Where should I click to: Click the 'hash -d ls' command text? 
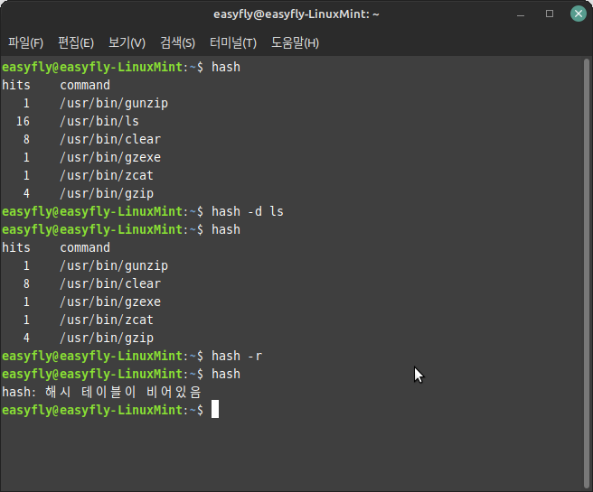(248, 211)
